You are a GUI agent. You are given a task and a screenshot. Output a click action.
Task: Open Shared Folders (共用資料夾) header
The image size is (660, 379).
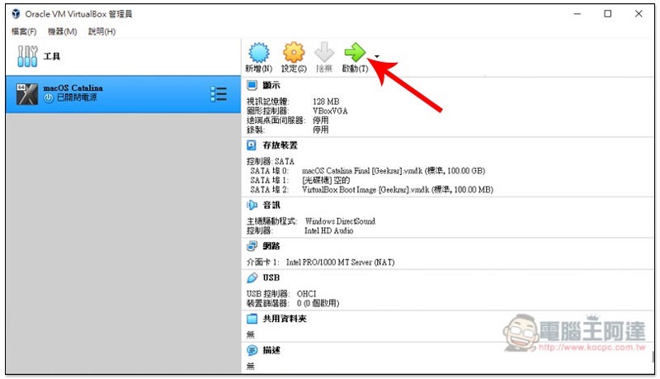point(285,319)
